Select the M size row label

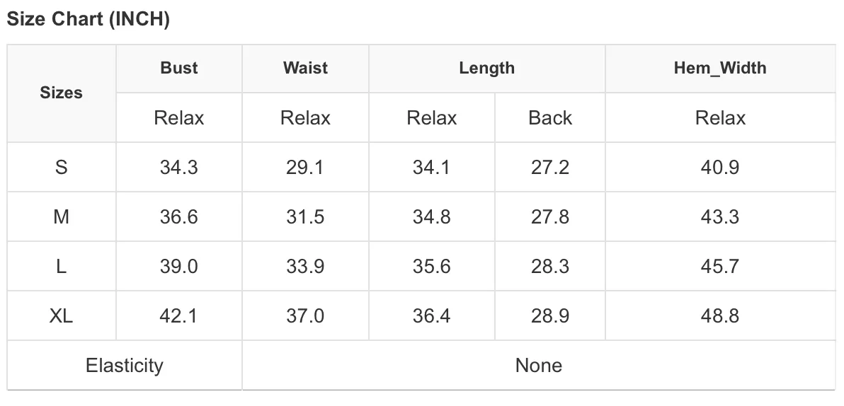tap(62, 216)
